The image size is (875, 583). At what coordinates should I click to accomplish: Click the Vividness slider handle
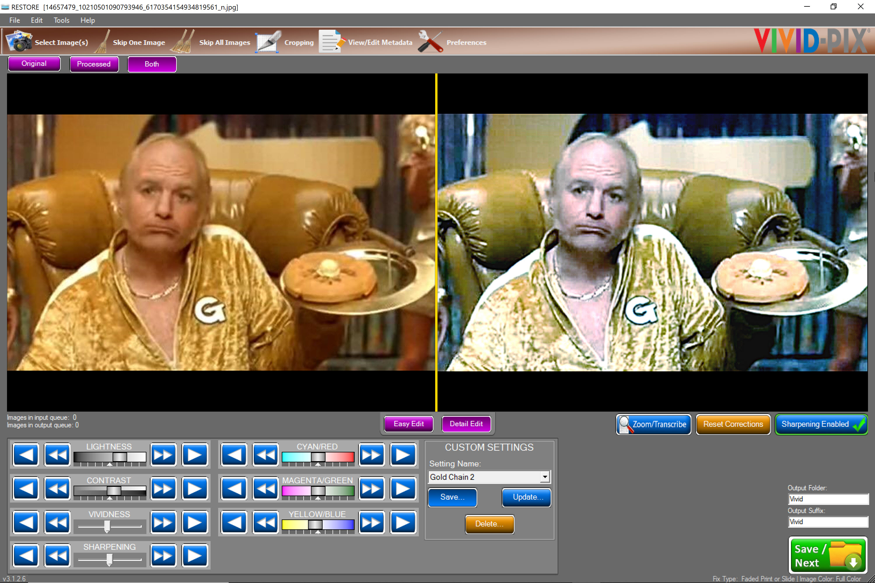pos(107,526)
